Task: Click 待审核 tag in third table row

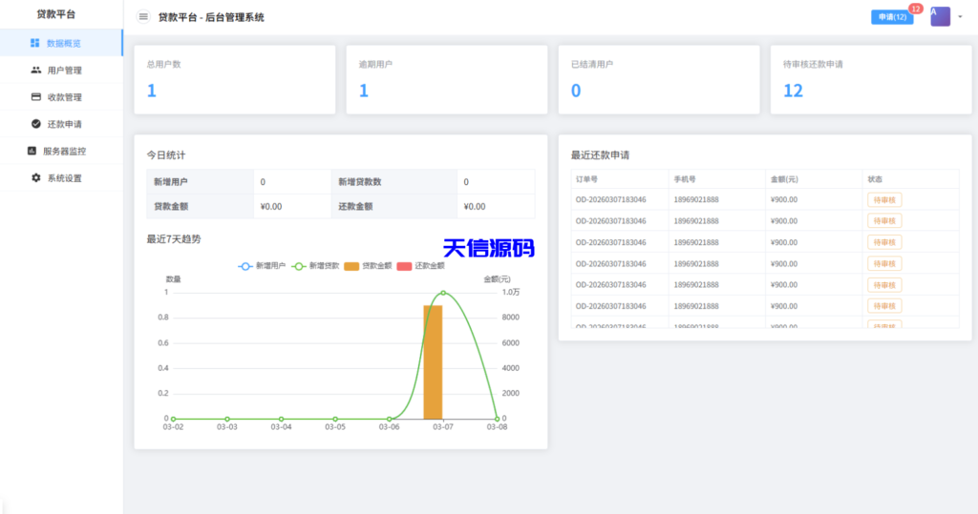Action: 884,242
